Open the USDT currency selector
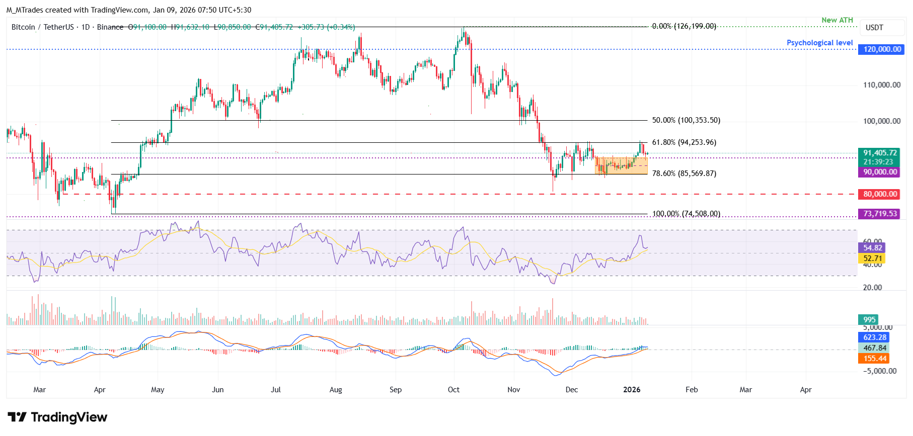 (874, 28)
